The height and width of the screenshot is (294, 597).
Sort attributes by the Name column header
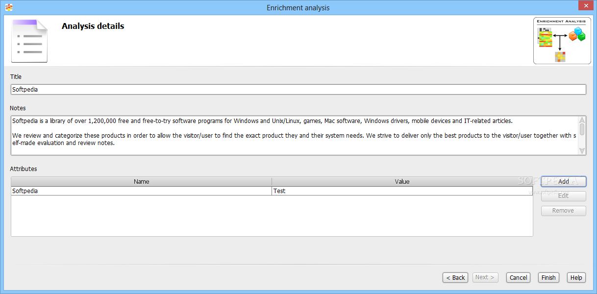click(141, 181)
